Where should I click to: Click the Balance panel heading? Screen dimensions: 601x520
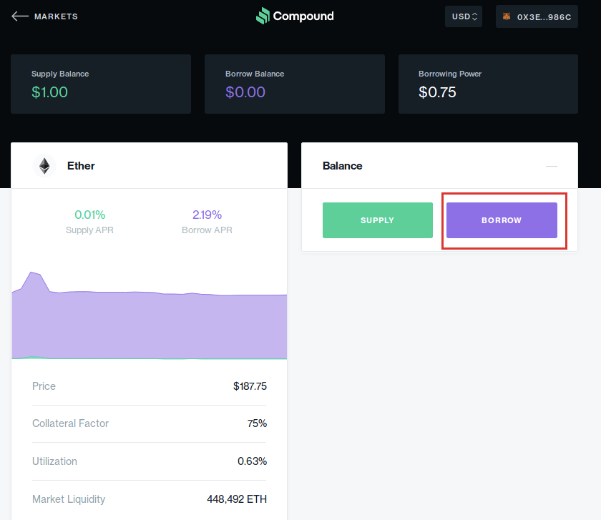click(342, 165)
